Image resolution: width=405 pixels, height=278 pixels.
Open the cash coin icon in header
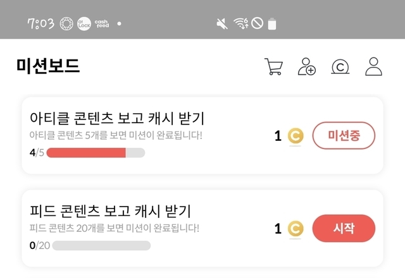click(340, 67)
